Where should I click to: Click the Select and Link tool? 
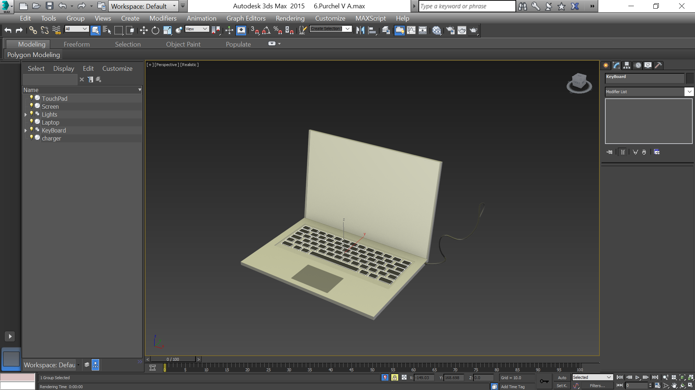[33, 30]
